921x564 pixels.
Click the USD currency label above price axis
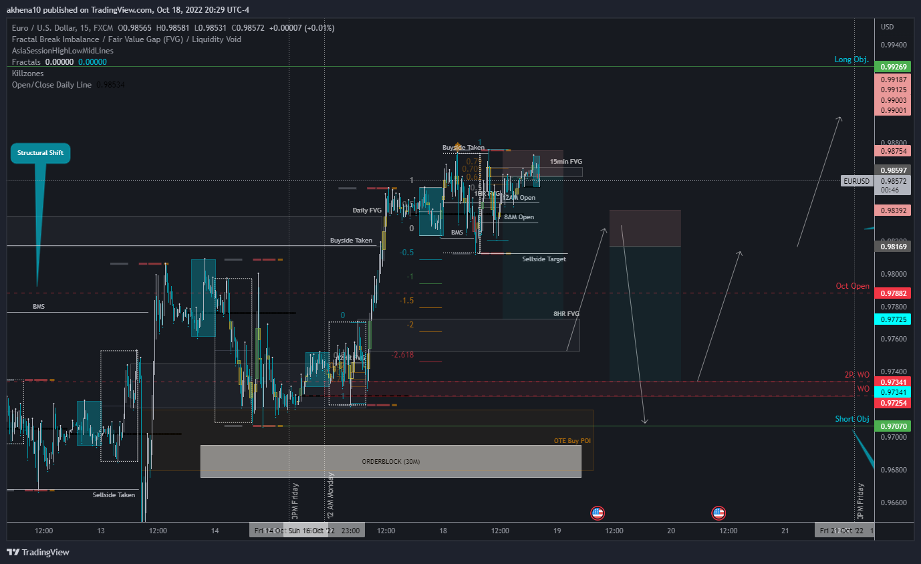(x=888, y=27)
